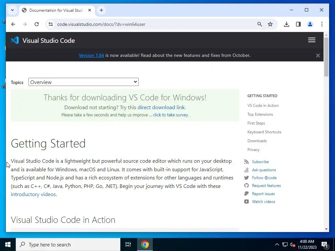Open the Topics Overview dropdown
The image size is (335, 251).
tap(83, 82)
